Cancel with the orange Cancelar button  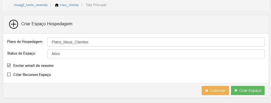215,90
